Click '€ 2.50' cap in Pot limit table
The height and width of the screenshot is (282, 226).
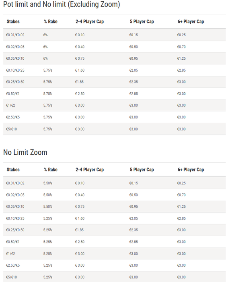pyautogui.click(x=80, y=94)
